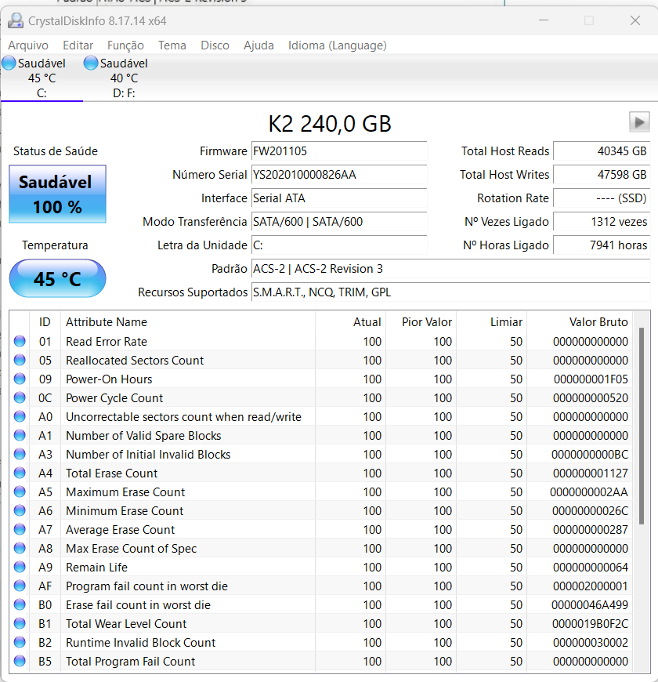Click the Saudável 100 % health status button
Image resolution: width=658 pixels, height=682 pixels.
point(57,194)
